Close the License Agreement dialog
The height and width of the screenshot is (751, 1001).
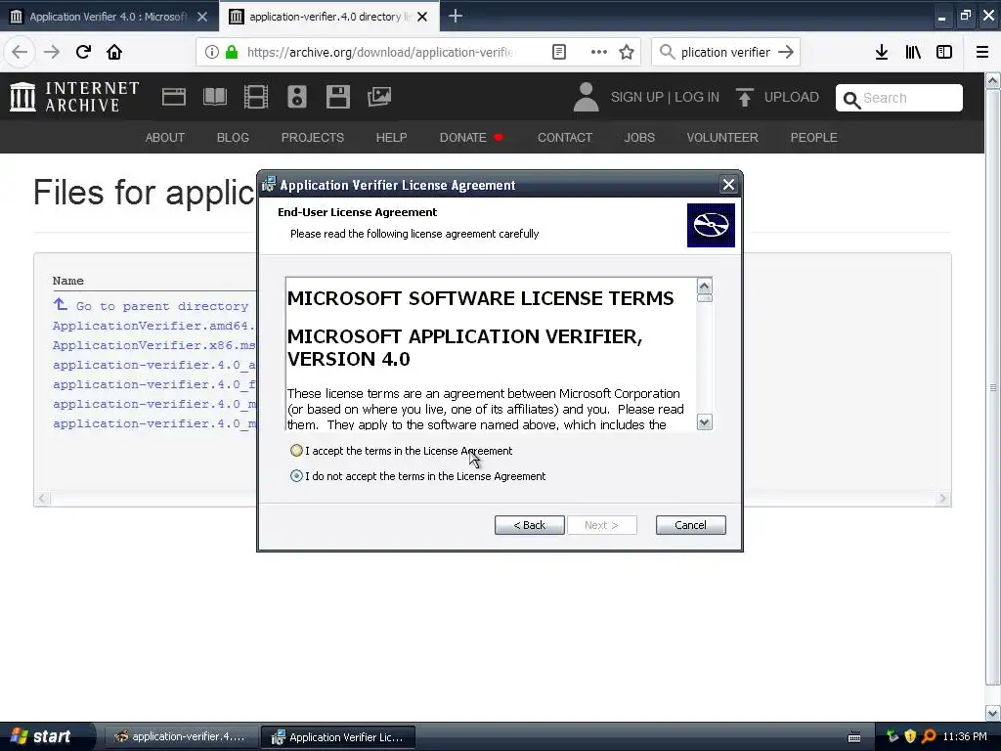click(728, 185)
